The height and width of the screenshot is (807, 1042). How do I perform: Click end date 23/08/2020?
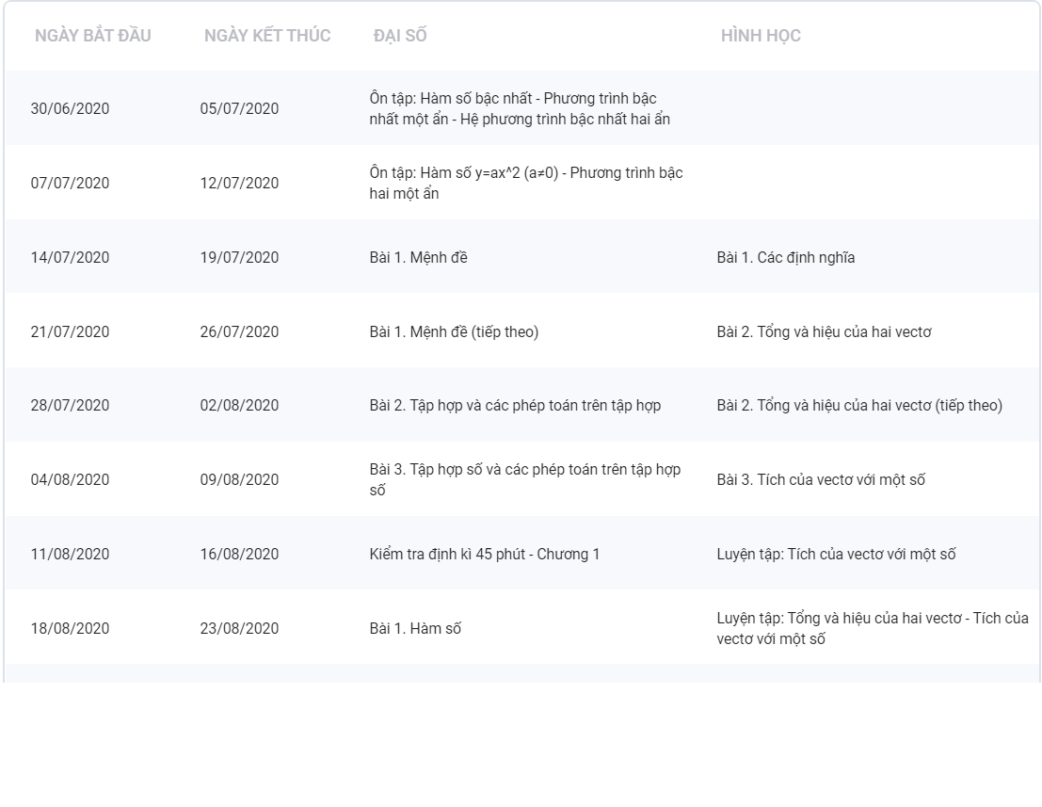click(239, 629)
